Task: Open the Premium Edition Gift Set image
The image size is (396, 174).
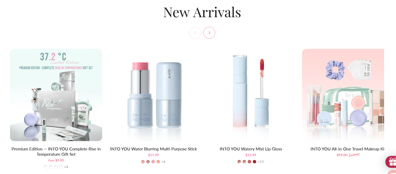Action: [56, 95]
